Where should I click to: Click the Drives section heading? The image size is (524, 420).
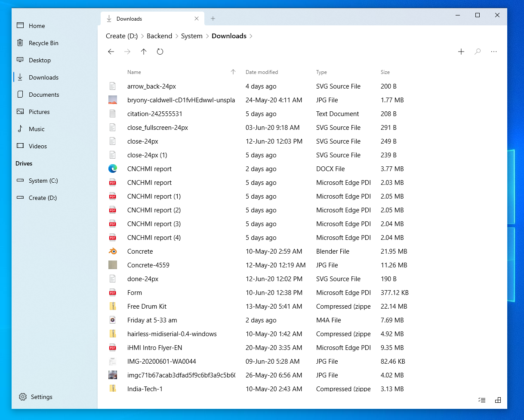click(24, 163)
